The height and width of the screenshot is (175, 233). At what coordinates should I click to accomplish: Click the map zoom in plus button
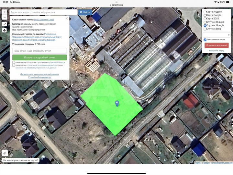(5, 12)
